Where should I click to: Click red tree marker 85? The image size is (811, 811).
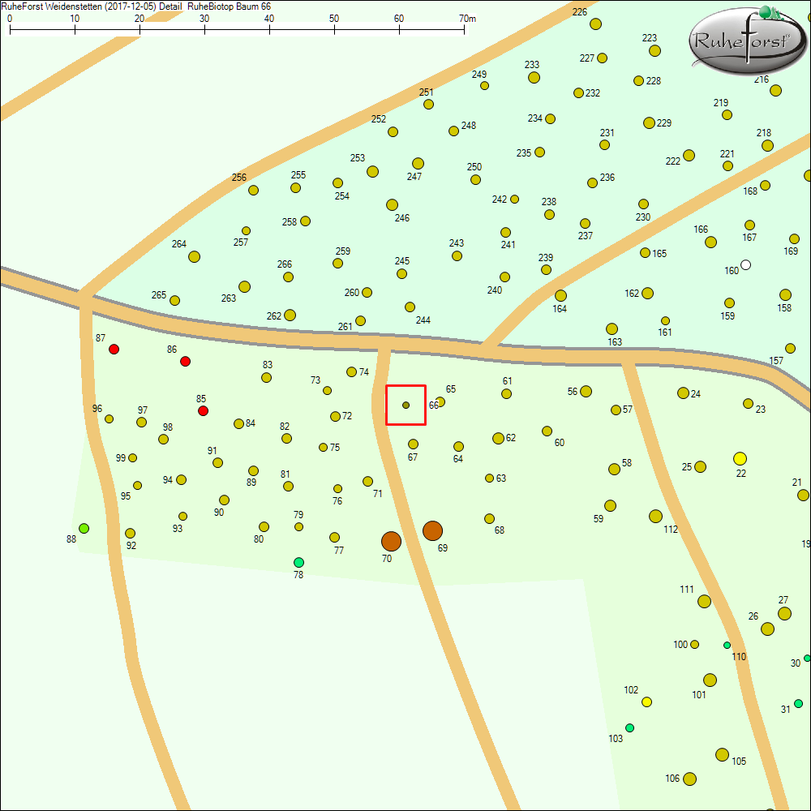[x=204, y=411]
